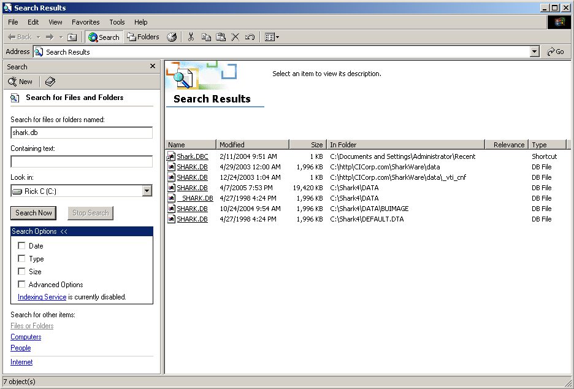Click the Go button
Viewport: 574px width, 389px height.
pyautogui.click(x=556, y=52)
